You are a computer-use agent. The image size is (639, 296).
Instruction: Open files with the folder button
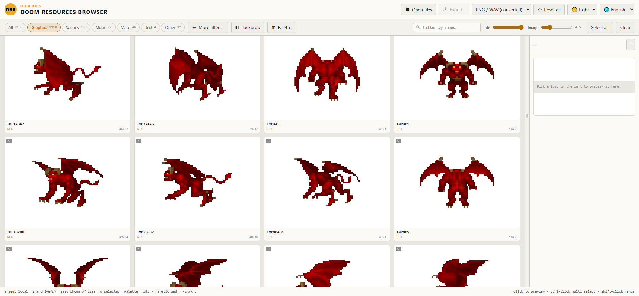[418, 10]
